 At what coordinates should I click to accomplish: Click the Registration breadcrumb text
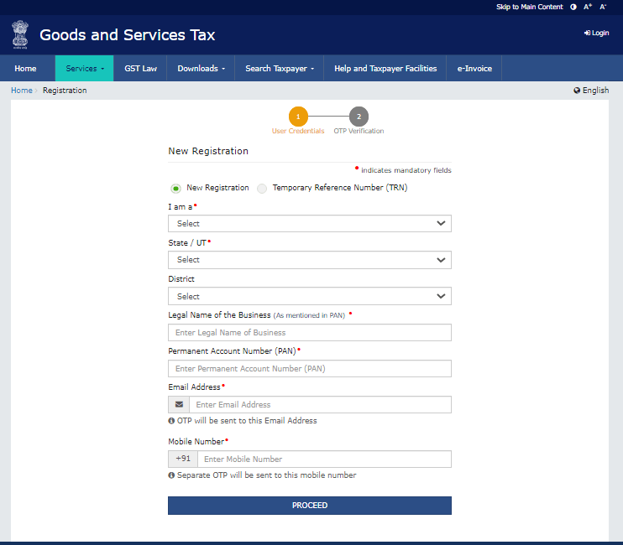pyautogui.click(x=65, y=91)
